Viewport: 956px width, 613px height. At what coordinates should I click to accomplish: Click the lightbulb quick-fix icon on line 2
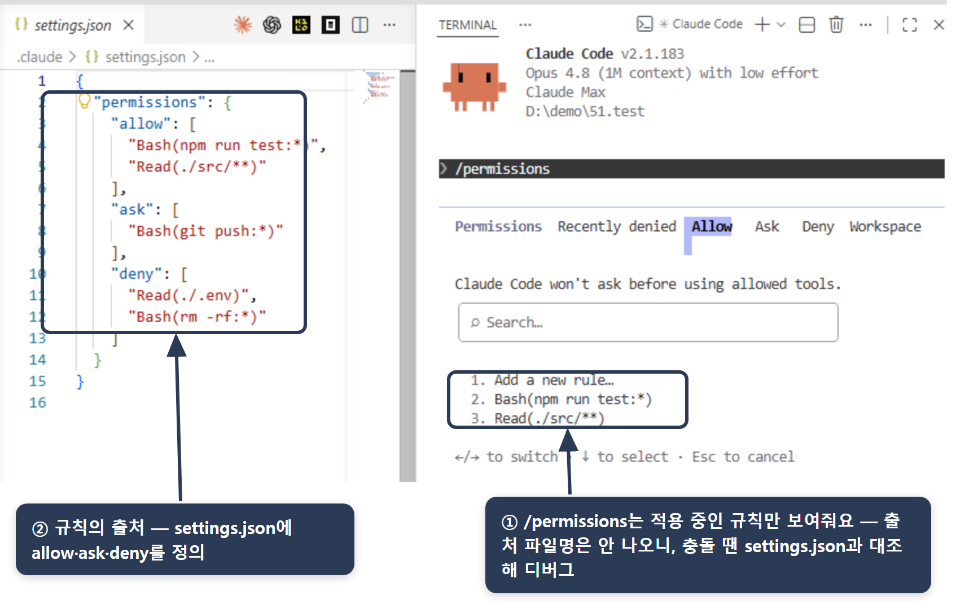click(84, 101)
